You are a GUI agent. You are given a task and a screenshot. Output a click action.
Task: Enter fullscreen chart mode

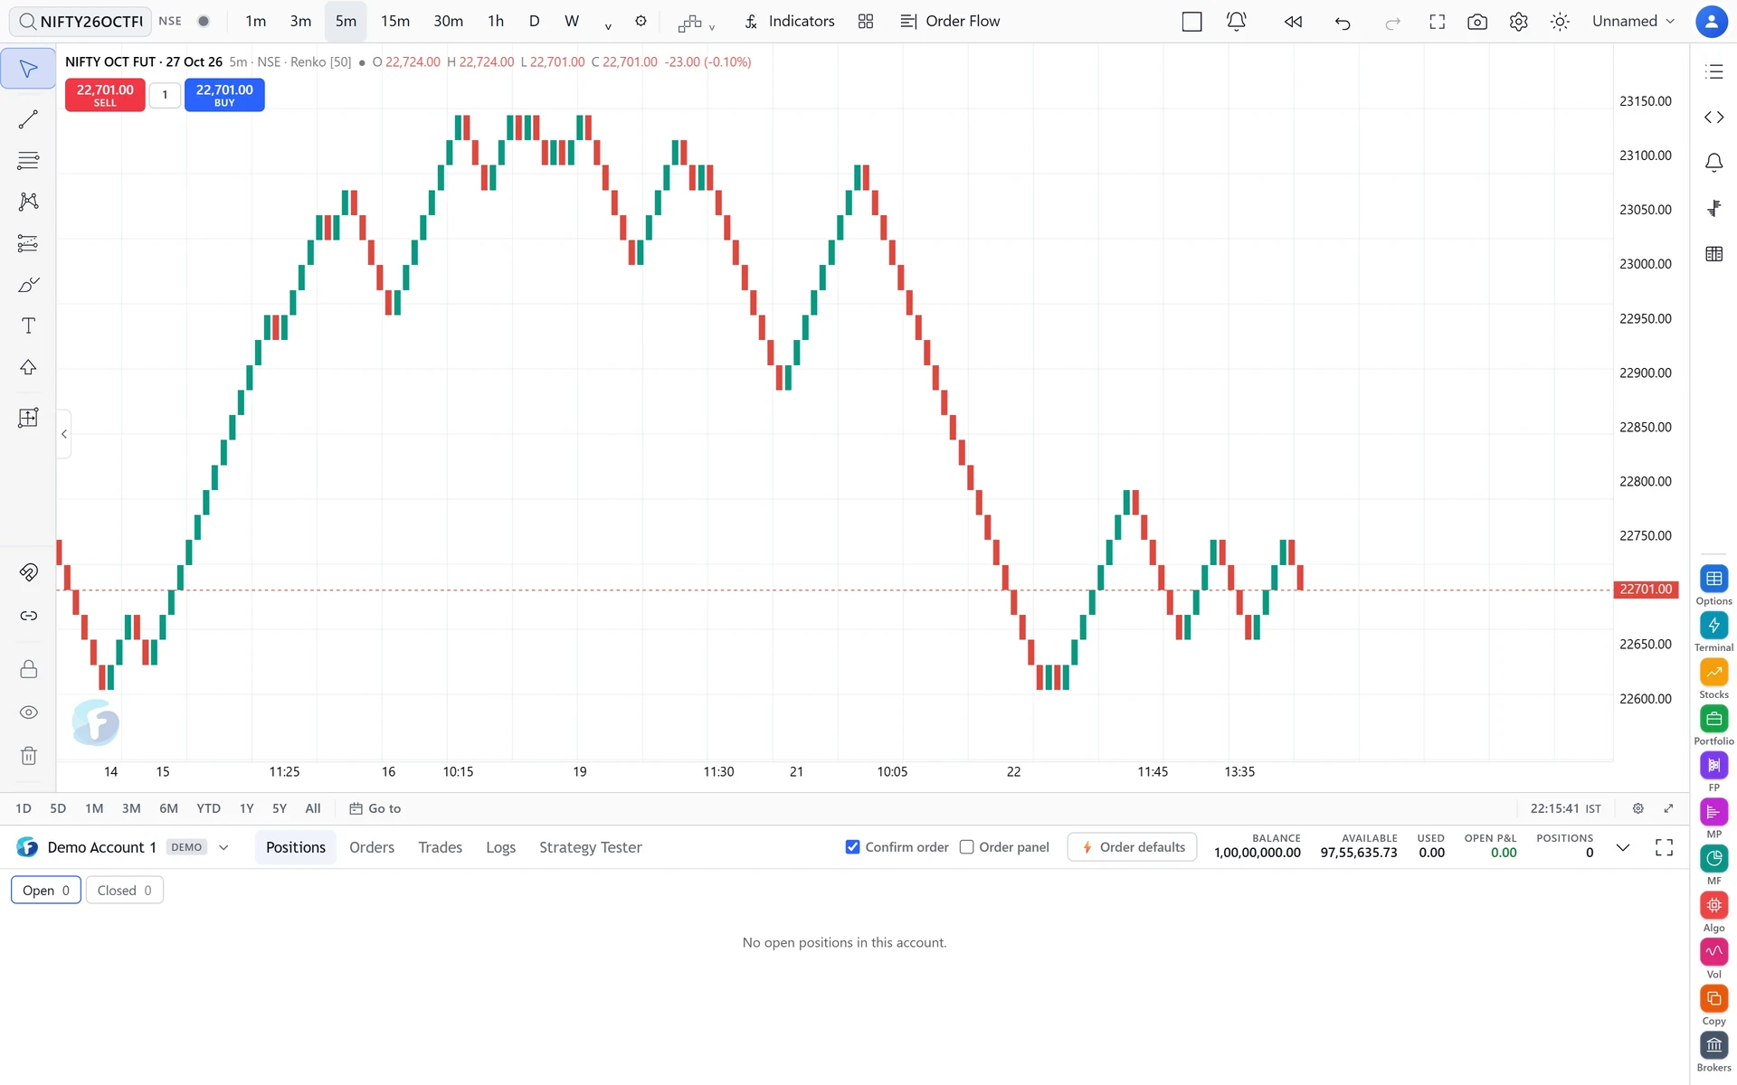pos(1437,22)
